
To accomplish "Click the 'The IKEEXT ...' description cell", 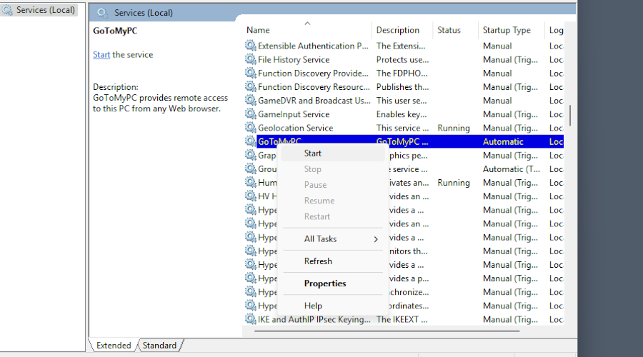I will [x=402, y=319].
